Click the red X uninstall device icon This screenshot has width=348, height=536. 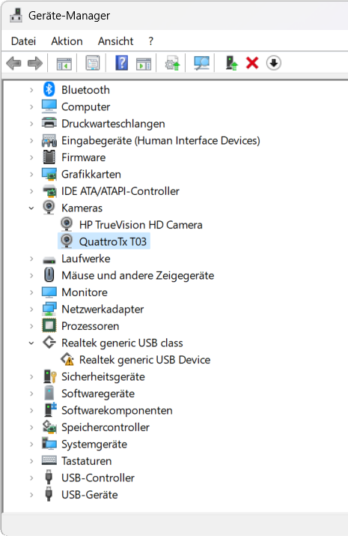click(x=252, y=63)
